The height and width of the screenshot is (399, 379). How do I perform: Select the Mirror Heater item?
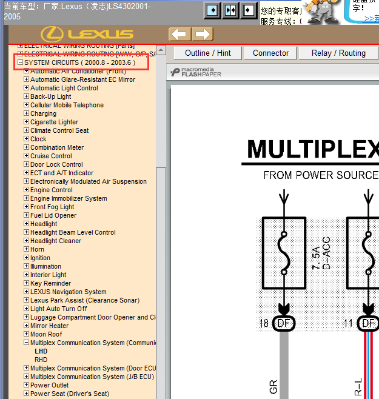49,326
